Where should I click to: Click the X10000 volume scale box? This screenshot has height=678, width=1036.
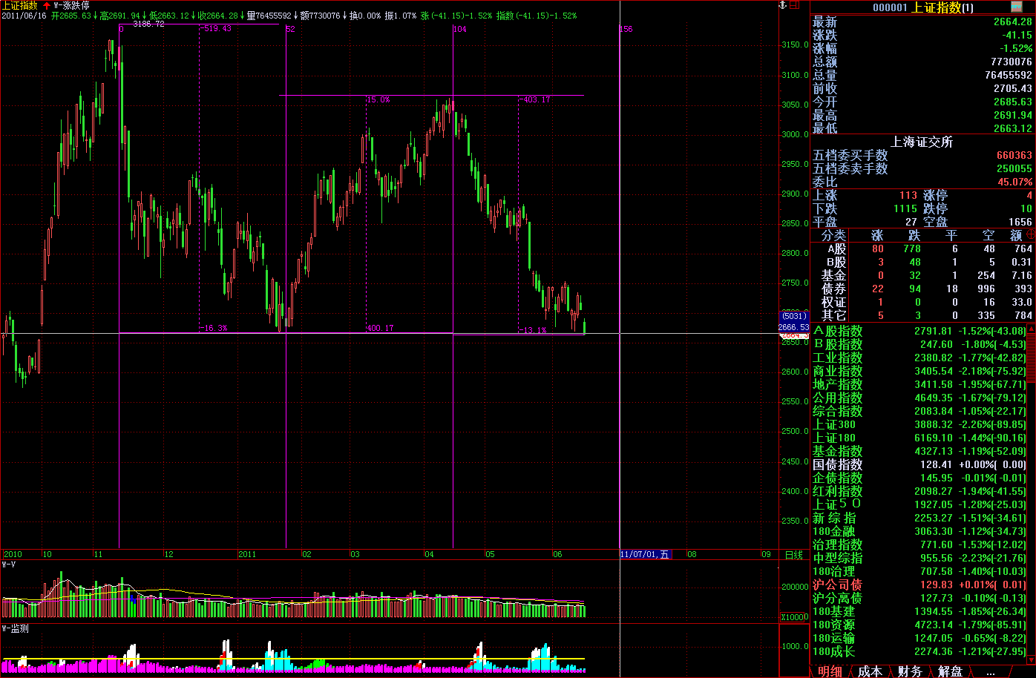pos(794,617)
